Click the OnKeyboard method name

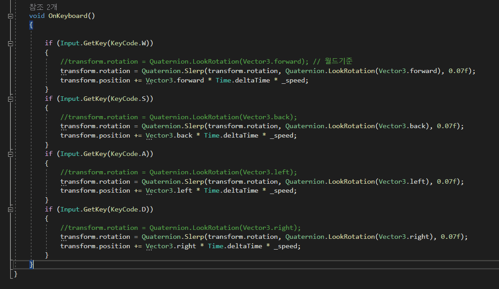[x=67, y=16]
